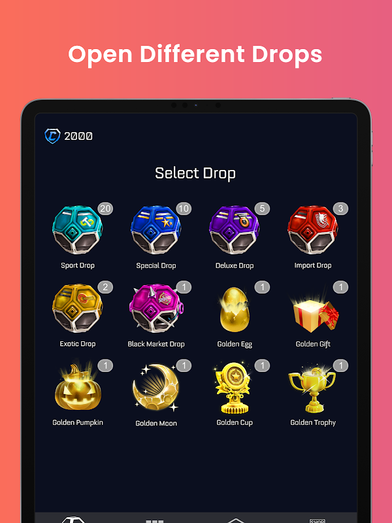Viewport: 392px width, 523px height.
Task: Open the Shop tab
Action: coord(317,520)
